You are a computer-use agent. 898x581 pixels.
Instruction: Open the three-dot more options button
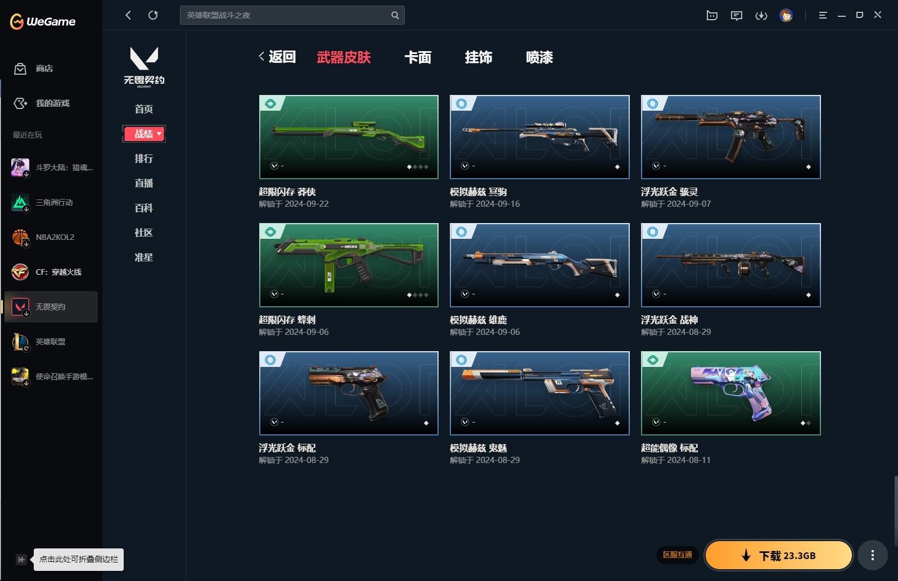873,556
